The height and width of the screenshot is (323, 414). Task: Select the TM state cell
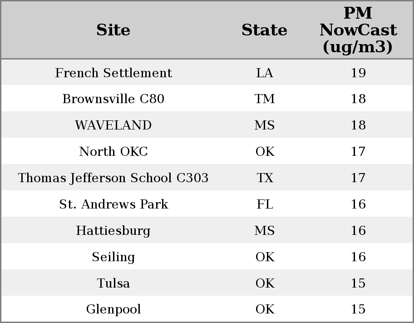[265, 99]
